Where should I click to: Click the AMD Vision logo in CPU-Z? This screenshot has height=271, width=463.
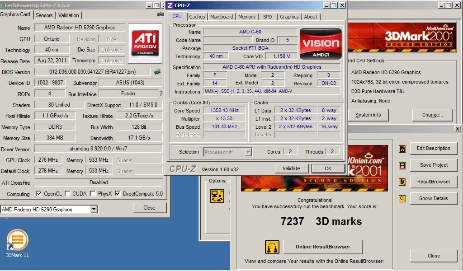tap(321, 44)
